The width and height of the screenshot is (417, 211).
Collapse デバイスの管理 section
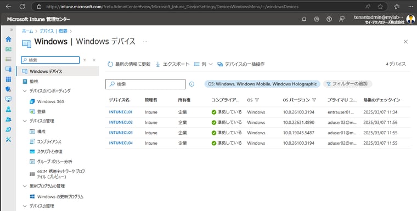coord(25,121)
